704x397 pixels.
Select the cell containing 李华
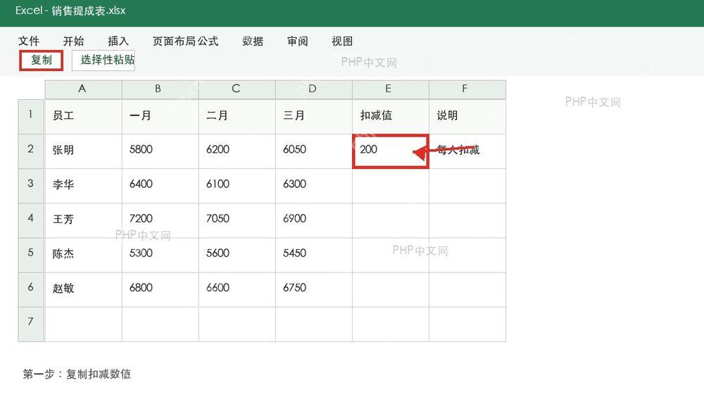pyautogui.click(x=83, y=185)
